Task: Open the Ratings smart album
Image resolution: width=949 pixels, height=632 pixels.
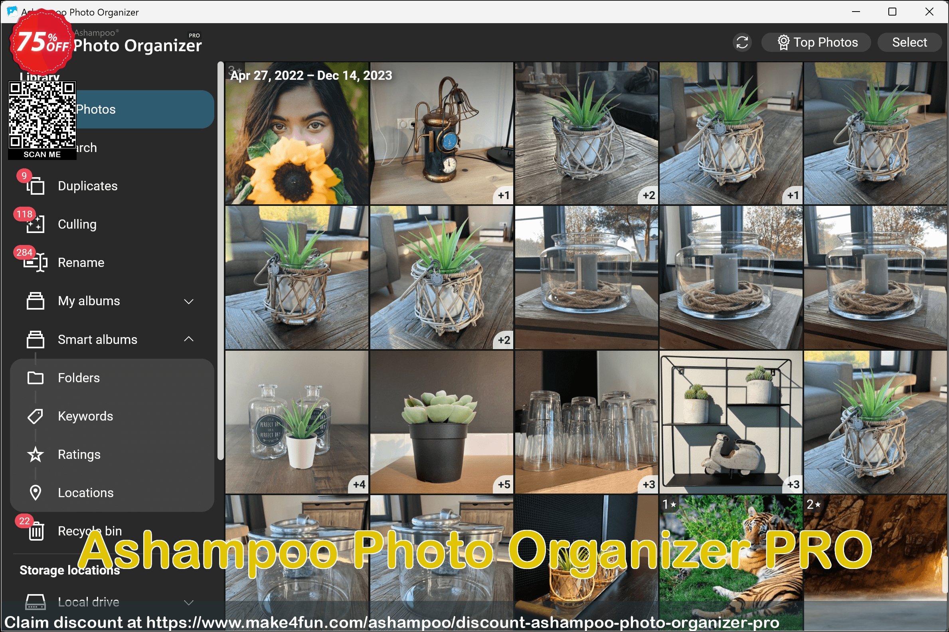Action: pyautogui.click(x=113, y=454)
